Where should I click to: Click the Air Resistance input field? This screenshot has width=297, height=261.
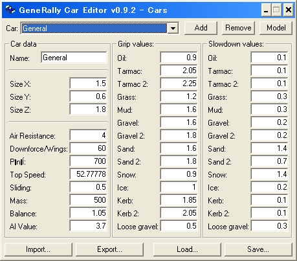point(88,135)
